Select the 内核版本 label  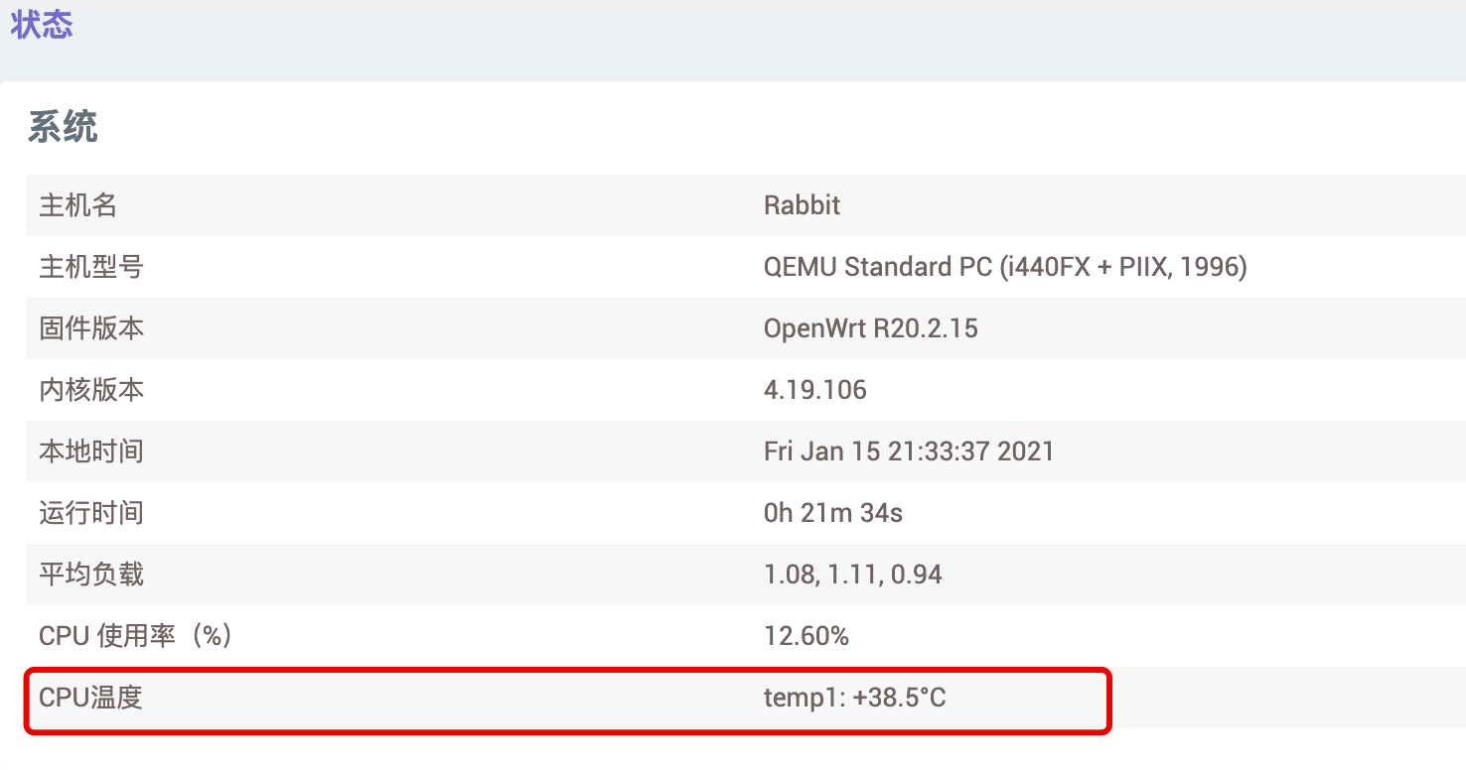pos(90,390)
